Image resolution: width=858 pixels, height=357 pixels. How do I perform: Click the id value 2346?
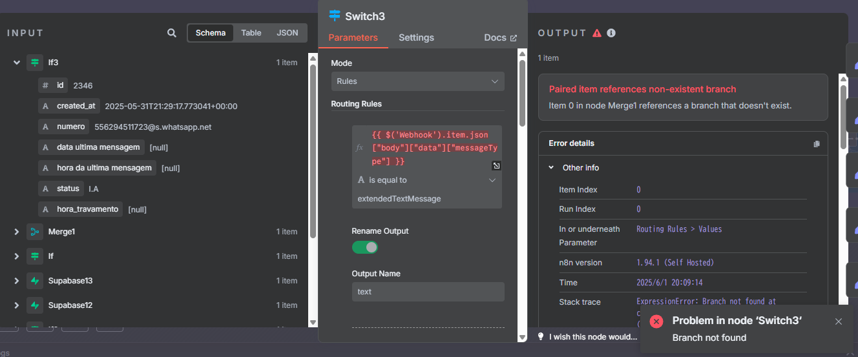83,85
